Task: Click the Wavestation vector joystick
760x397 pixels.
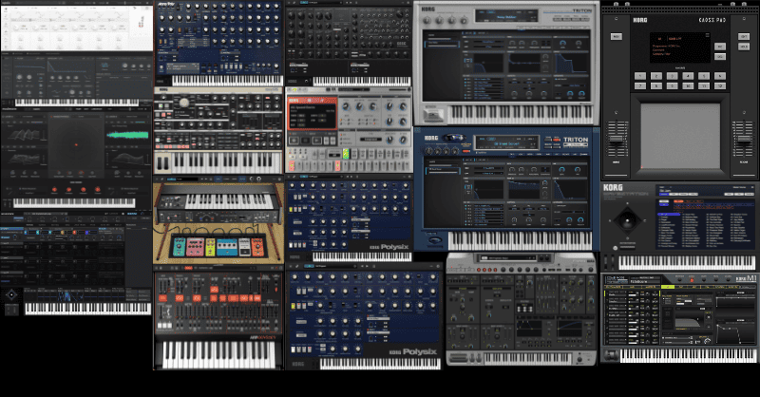Action: (x=627, y=220)
